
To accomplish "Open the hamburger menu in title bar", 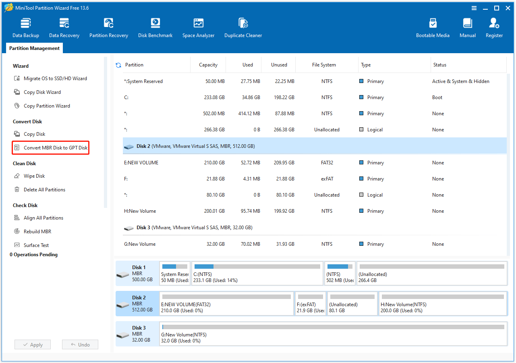I will pos(475,8).
